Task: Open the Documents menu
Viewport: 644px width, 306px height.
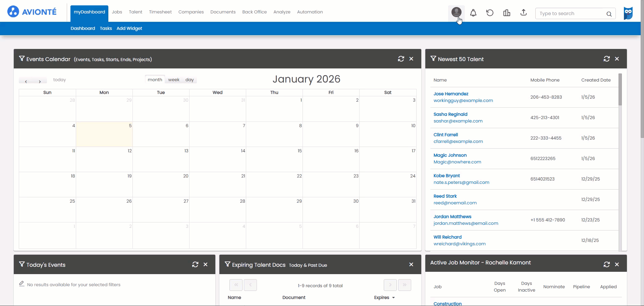Action: click(x=223, y=12)
